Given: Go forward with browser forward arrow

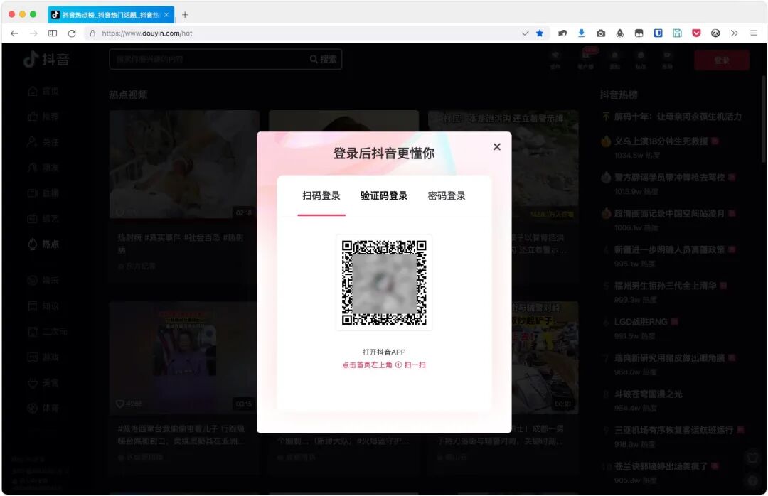Looking at the screenshot, I should click(x=33, y=33).
